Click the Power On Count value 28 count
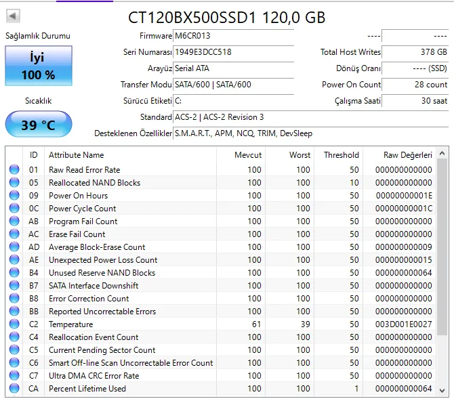 [415, 85]
